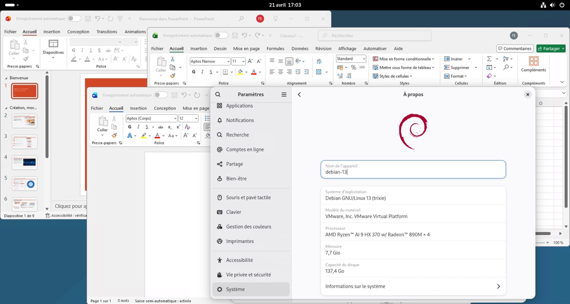Image resolution: width=570 pixels, height=304 pixels.
Task: Select the Word format painter brush
Action: coord(114,136)
